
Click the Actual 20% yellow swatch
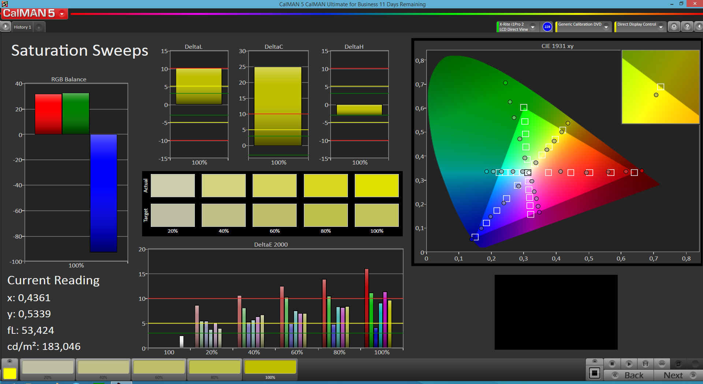(x=173, y=185)
